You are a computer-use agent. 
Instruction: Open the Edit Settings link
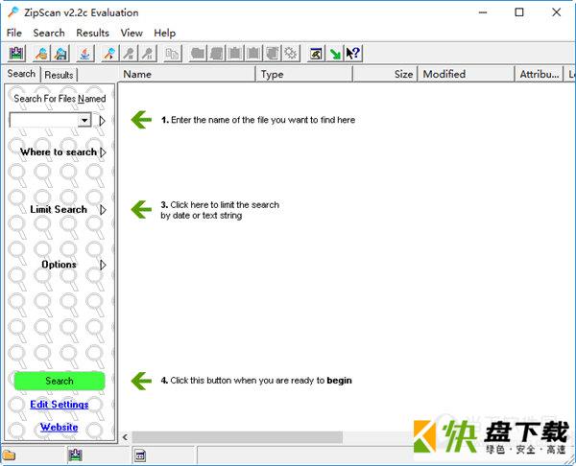point(60,405)
